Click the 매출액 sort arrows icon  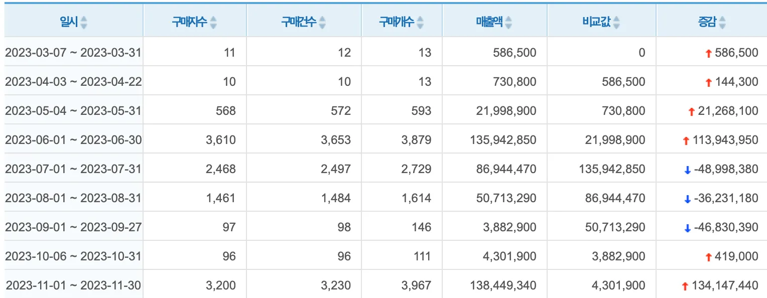coord(508,23)
